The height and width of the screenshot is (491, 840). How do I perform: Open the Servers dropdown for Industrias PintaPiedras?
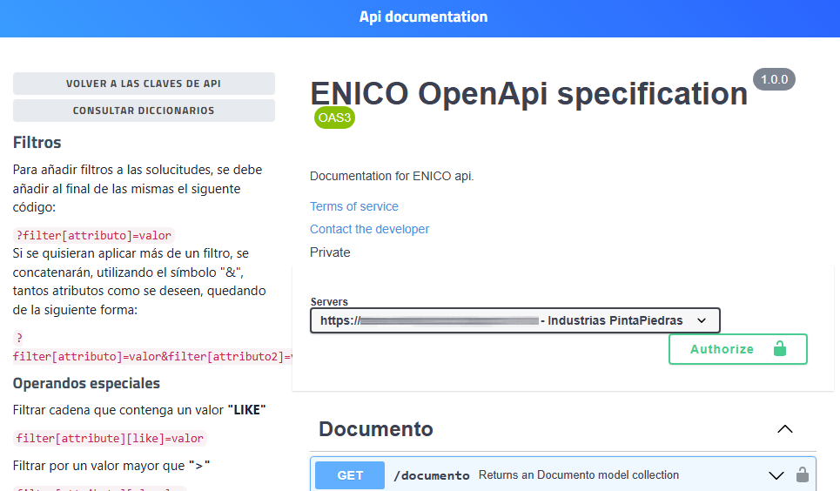pyautogui.click(x=514, y=320)
